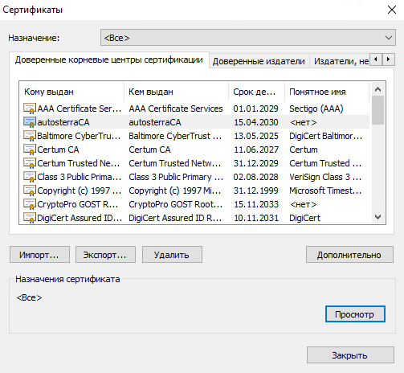Viewport: 404px width, 373px height.
Task: Sort by the Кому выдан column header
Action: (x=71, y=92)
